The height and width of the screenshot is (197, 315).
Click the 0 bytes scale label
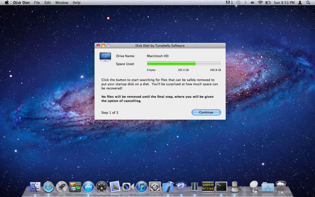tap(151, 70)
